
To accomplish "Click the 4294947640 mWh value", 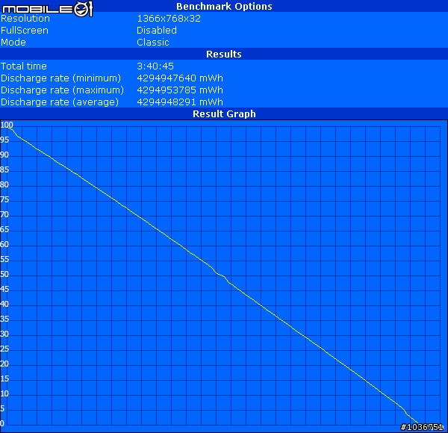I will [180, 78].
